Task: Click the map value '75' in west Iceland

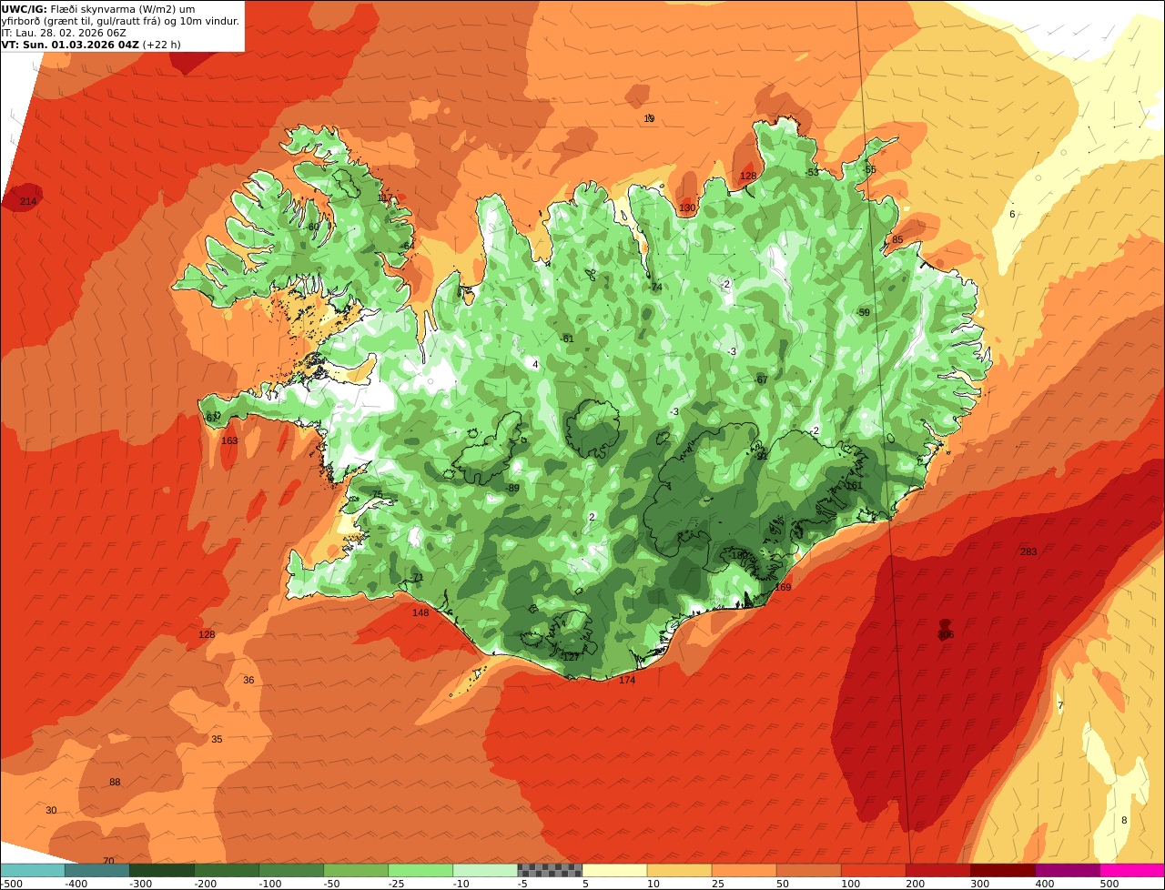Action: click(x=377, y=495)
